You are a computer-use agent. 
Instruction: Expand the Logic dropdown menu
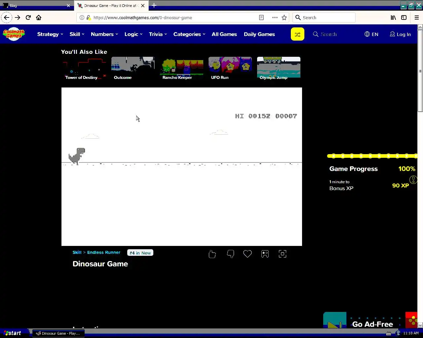point(134,34)
